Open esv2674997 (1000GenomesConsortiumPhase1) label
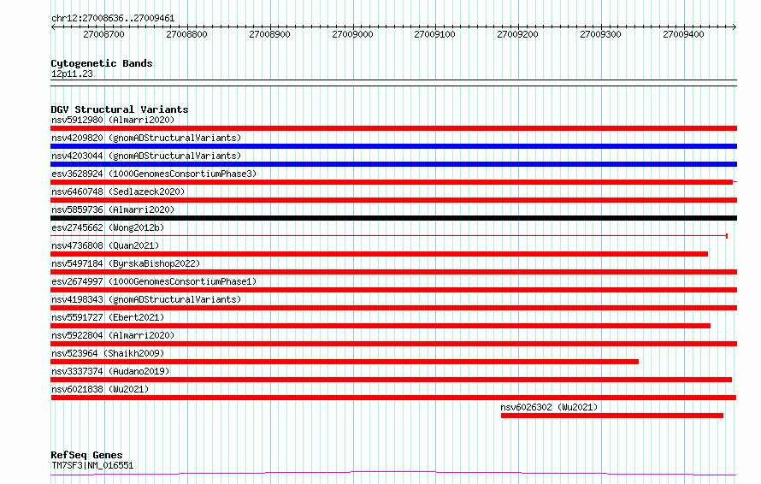This screenshot has height=484, width=761. [154, 281]
